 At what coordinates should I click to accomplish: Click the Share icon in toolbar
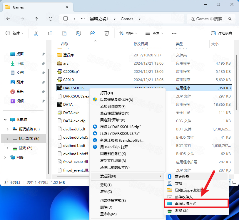93,33
